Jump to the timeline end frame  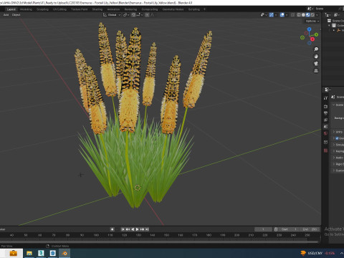tap(147, 229)
